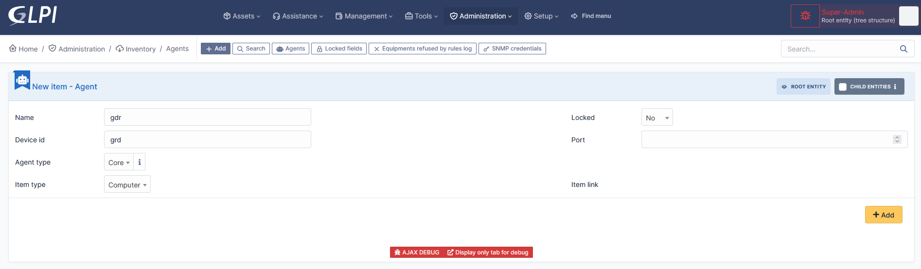Open the Item type dropdown

point(127,185)
